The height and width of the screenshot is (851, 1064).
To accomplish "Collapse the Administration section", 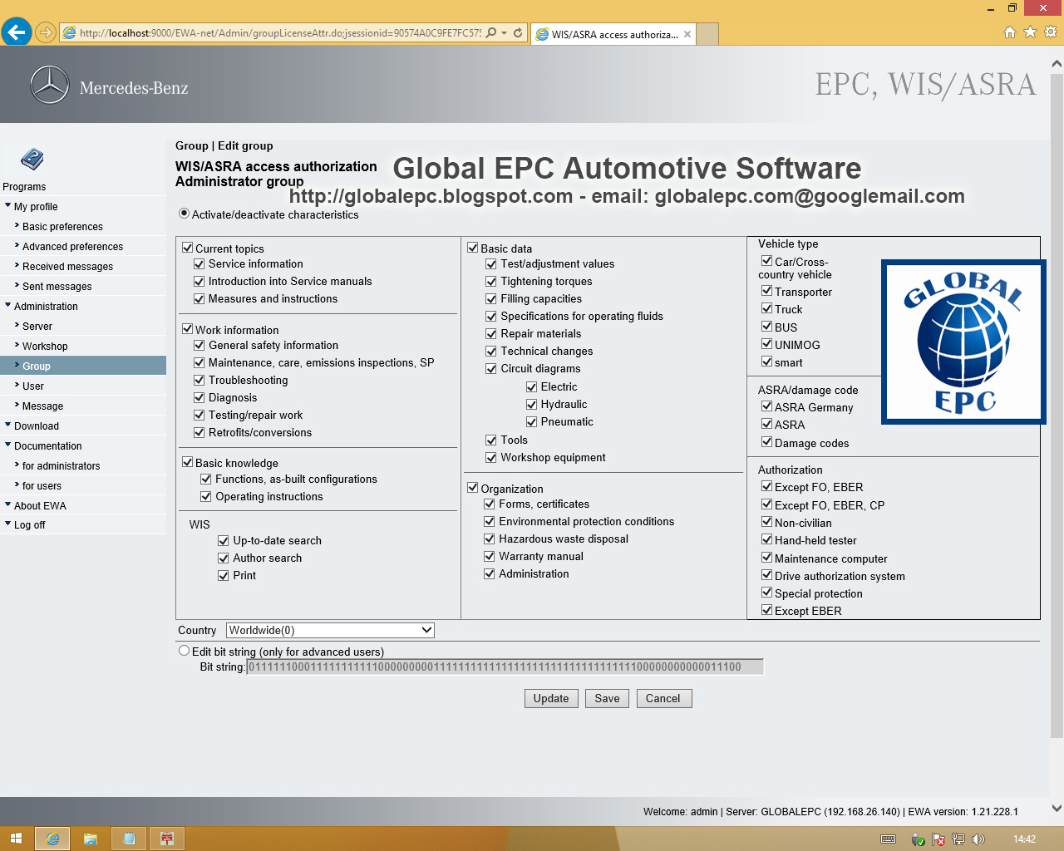I will 8,305.
